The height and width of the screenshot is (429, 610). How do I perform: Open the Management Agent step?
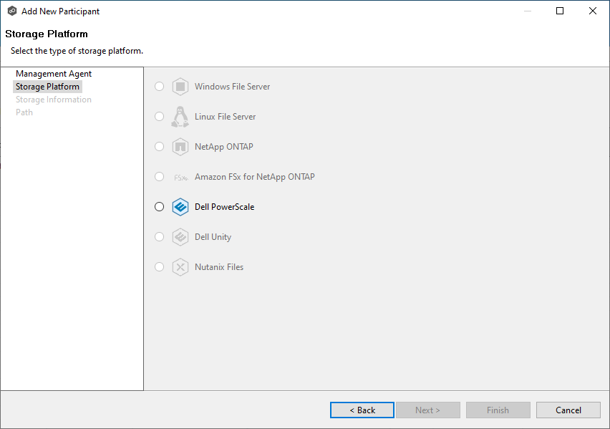click(54, 74)
